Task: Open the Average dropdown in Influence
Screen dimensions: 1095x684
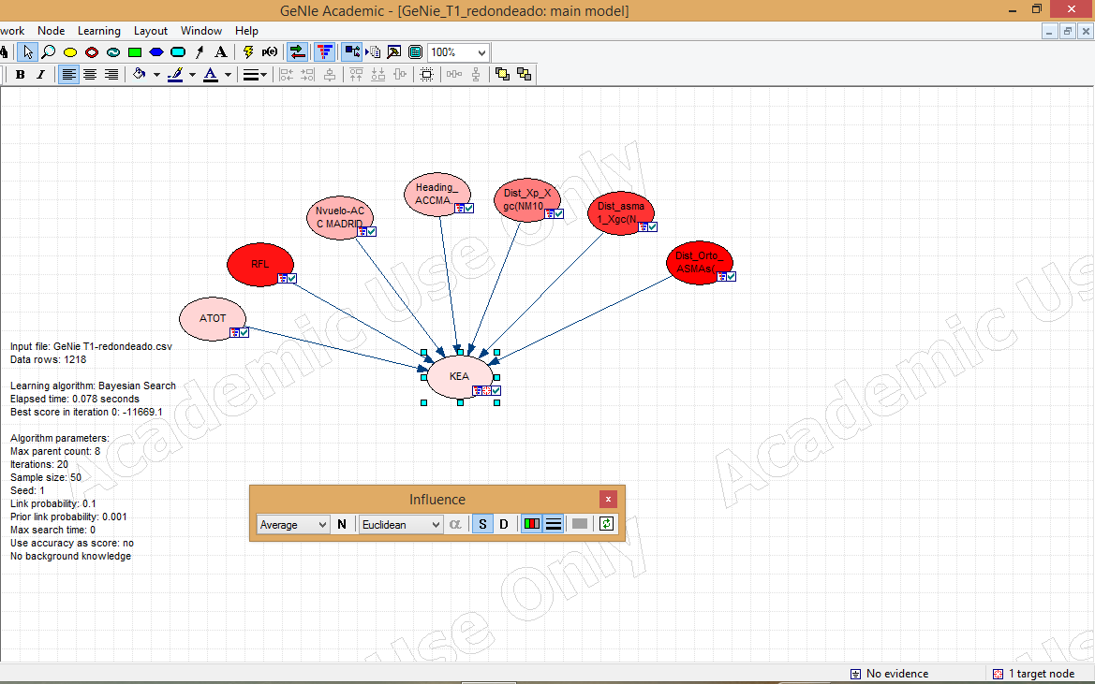Action: tap(293, 524)
